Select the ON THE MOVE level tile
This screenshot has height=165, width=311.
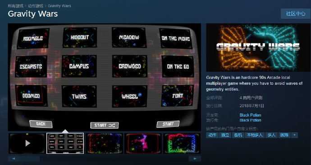point(176,39)
